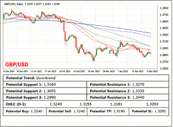
Task: Select the 1.2850 price axis label
Action: [164, 55]
